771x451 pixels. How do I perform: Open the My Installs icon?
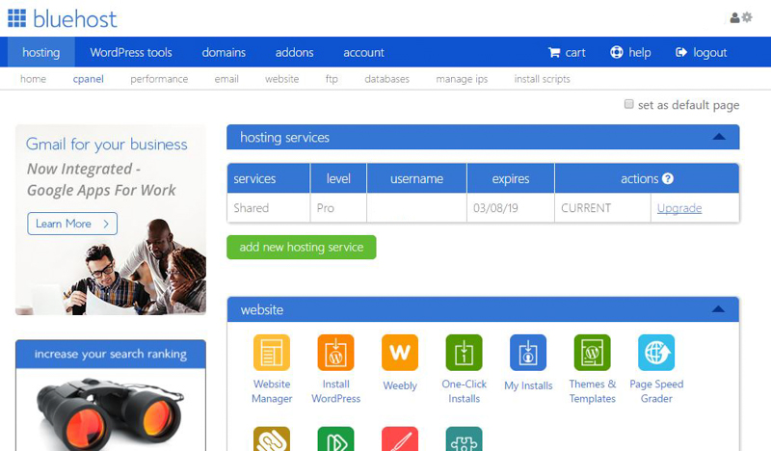tap(528, 353)
